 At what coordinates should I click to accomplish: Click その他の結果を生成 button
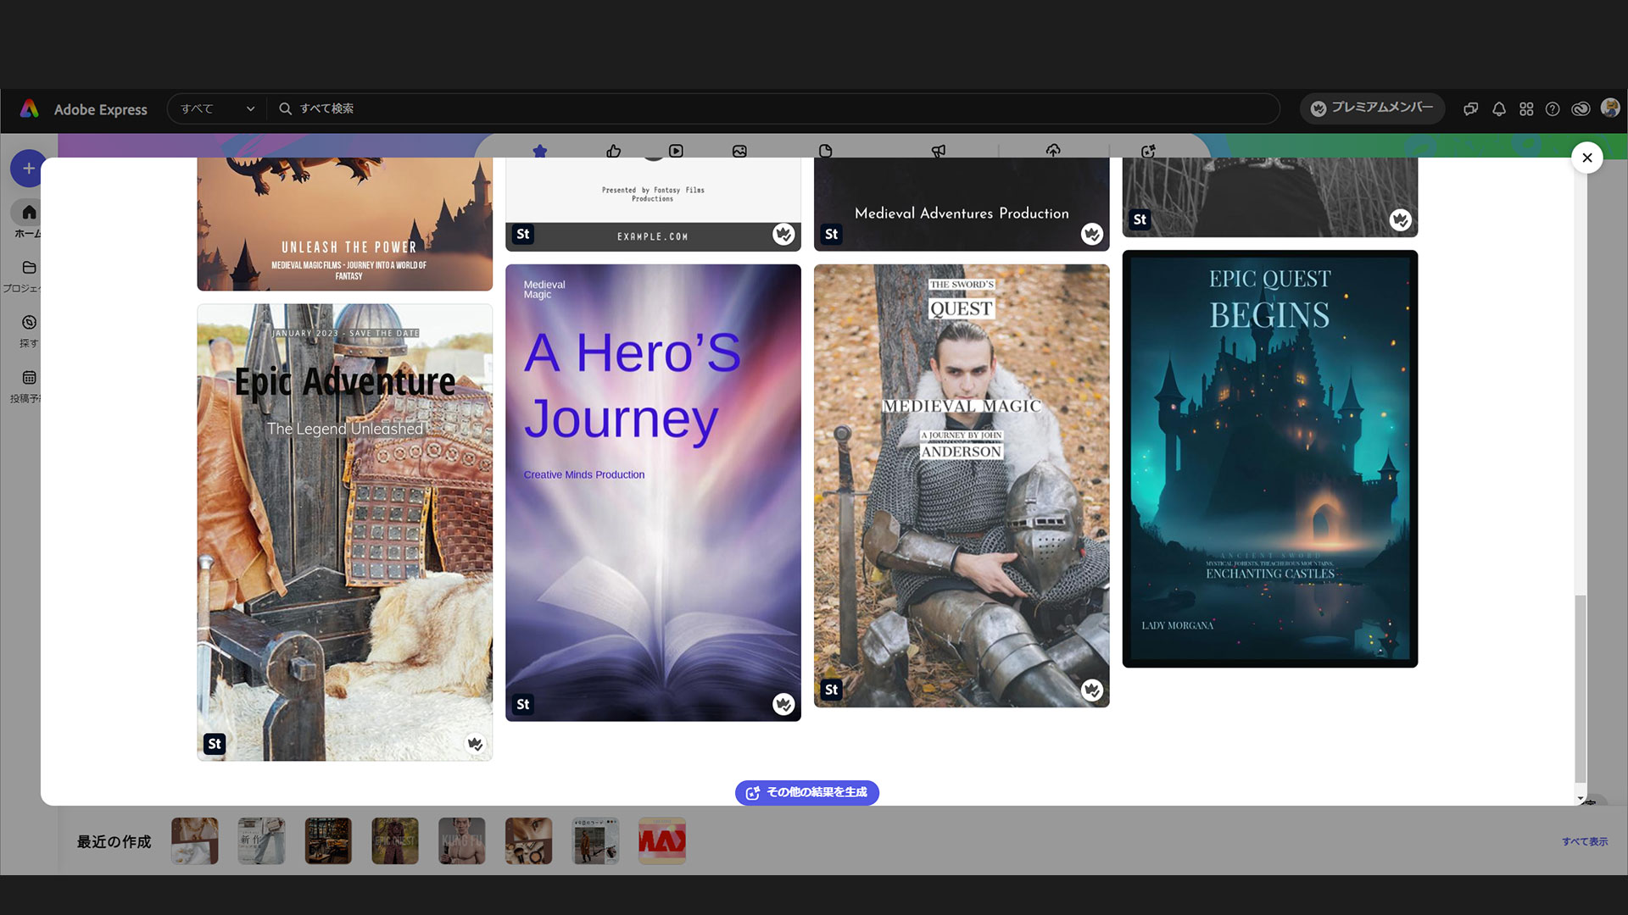point(806,792)
